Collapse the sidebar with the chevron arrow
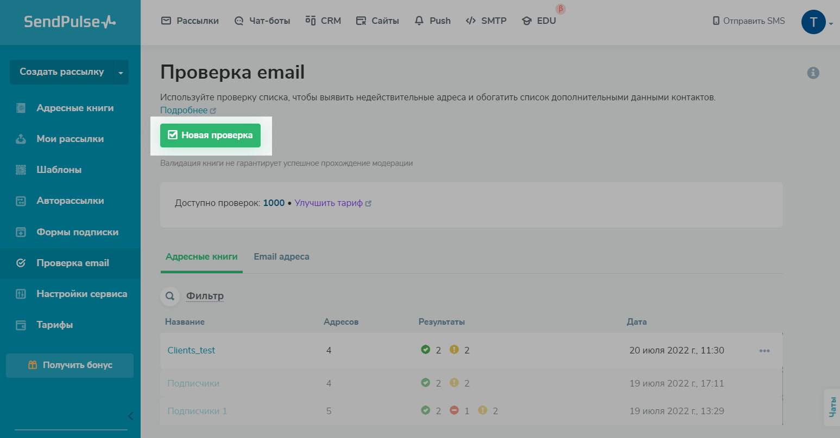The height and width of the screenshot is (438, 840). [130, 416]
